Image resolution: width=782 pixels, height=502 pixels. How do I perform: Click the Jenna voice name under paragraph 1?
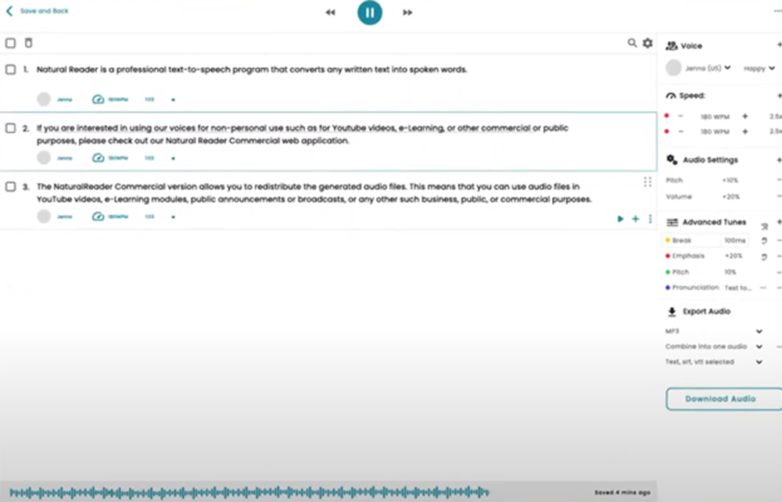pos(64,100)
